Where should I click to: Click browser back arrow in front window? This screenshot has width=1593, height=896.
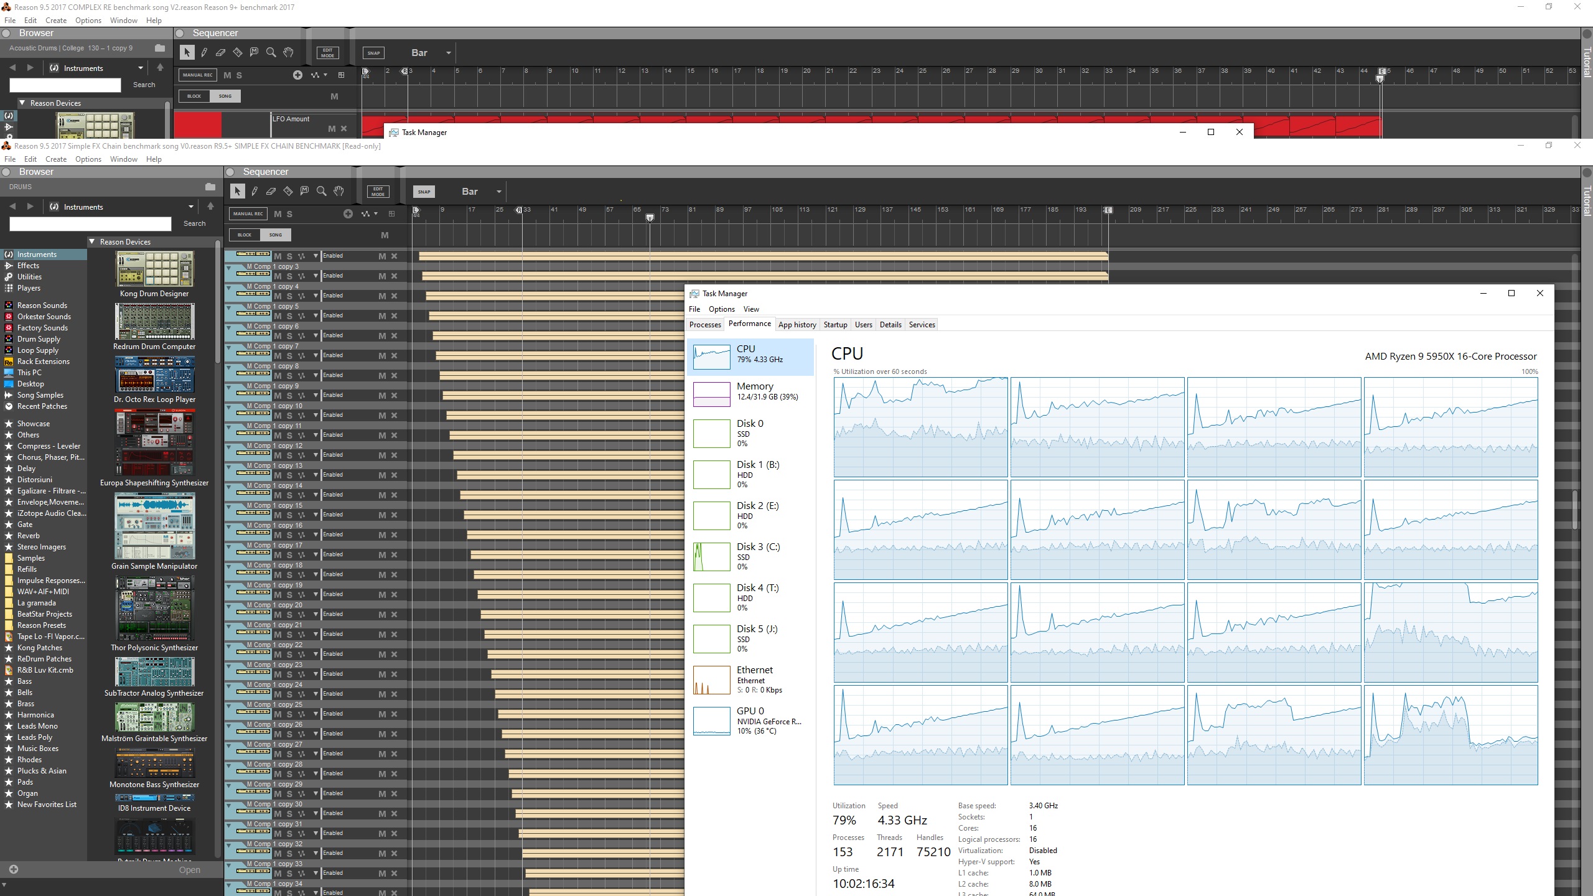coord(12,206)
